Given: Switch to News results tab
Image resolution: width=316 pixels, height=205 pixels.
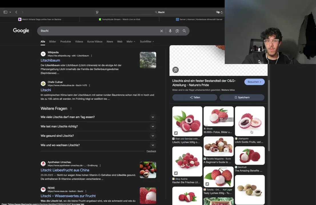Looking at the screenshot, I should [x=110, y=42].
